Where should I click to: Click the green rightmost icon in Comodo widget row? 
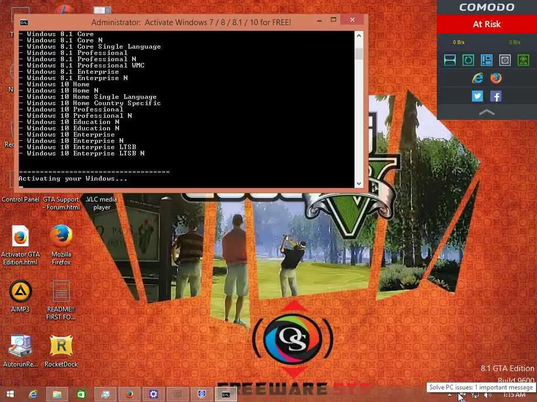(x=523, y=60)
